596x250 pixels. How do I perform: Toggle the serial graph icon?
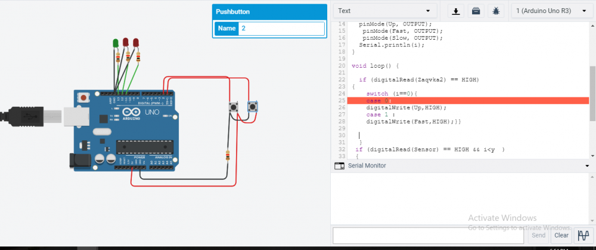pyautogui.click(x=583, y=235)
